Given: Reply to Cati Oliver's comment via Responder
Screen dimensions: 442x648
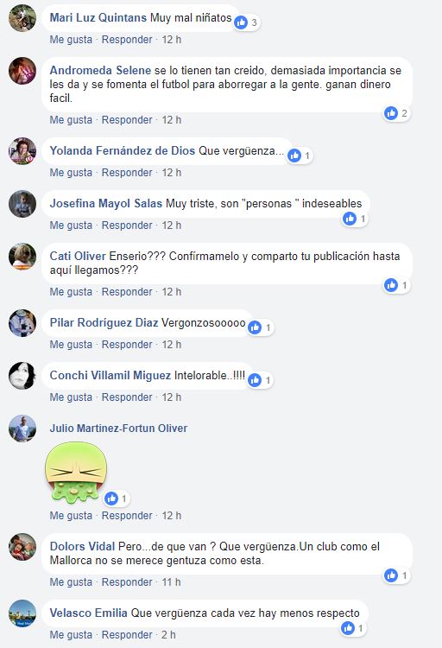Looking at the screenshot, I should pos(127,292).
